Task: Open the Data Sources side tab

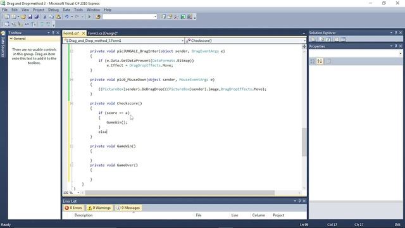Action: (x=3, y=44)
